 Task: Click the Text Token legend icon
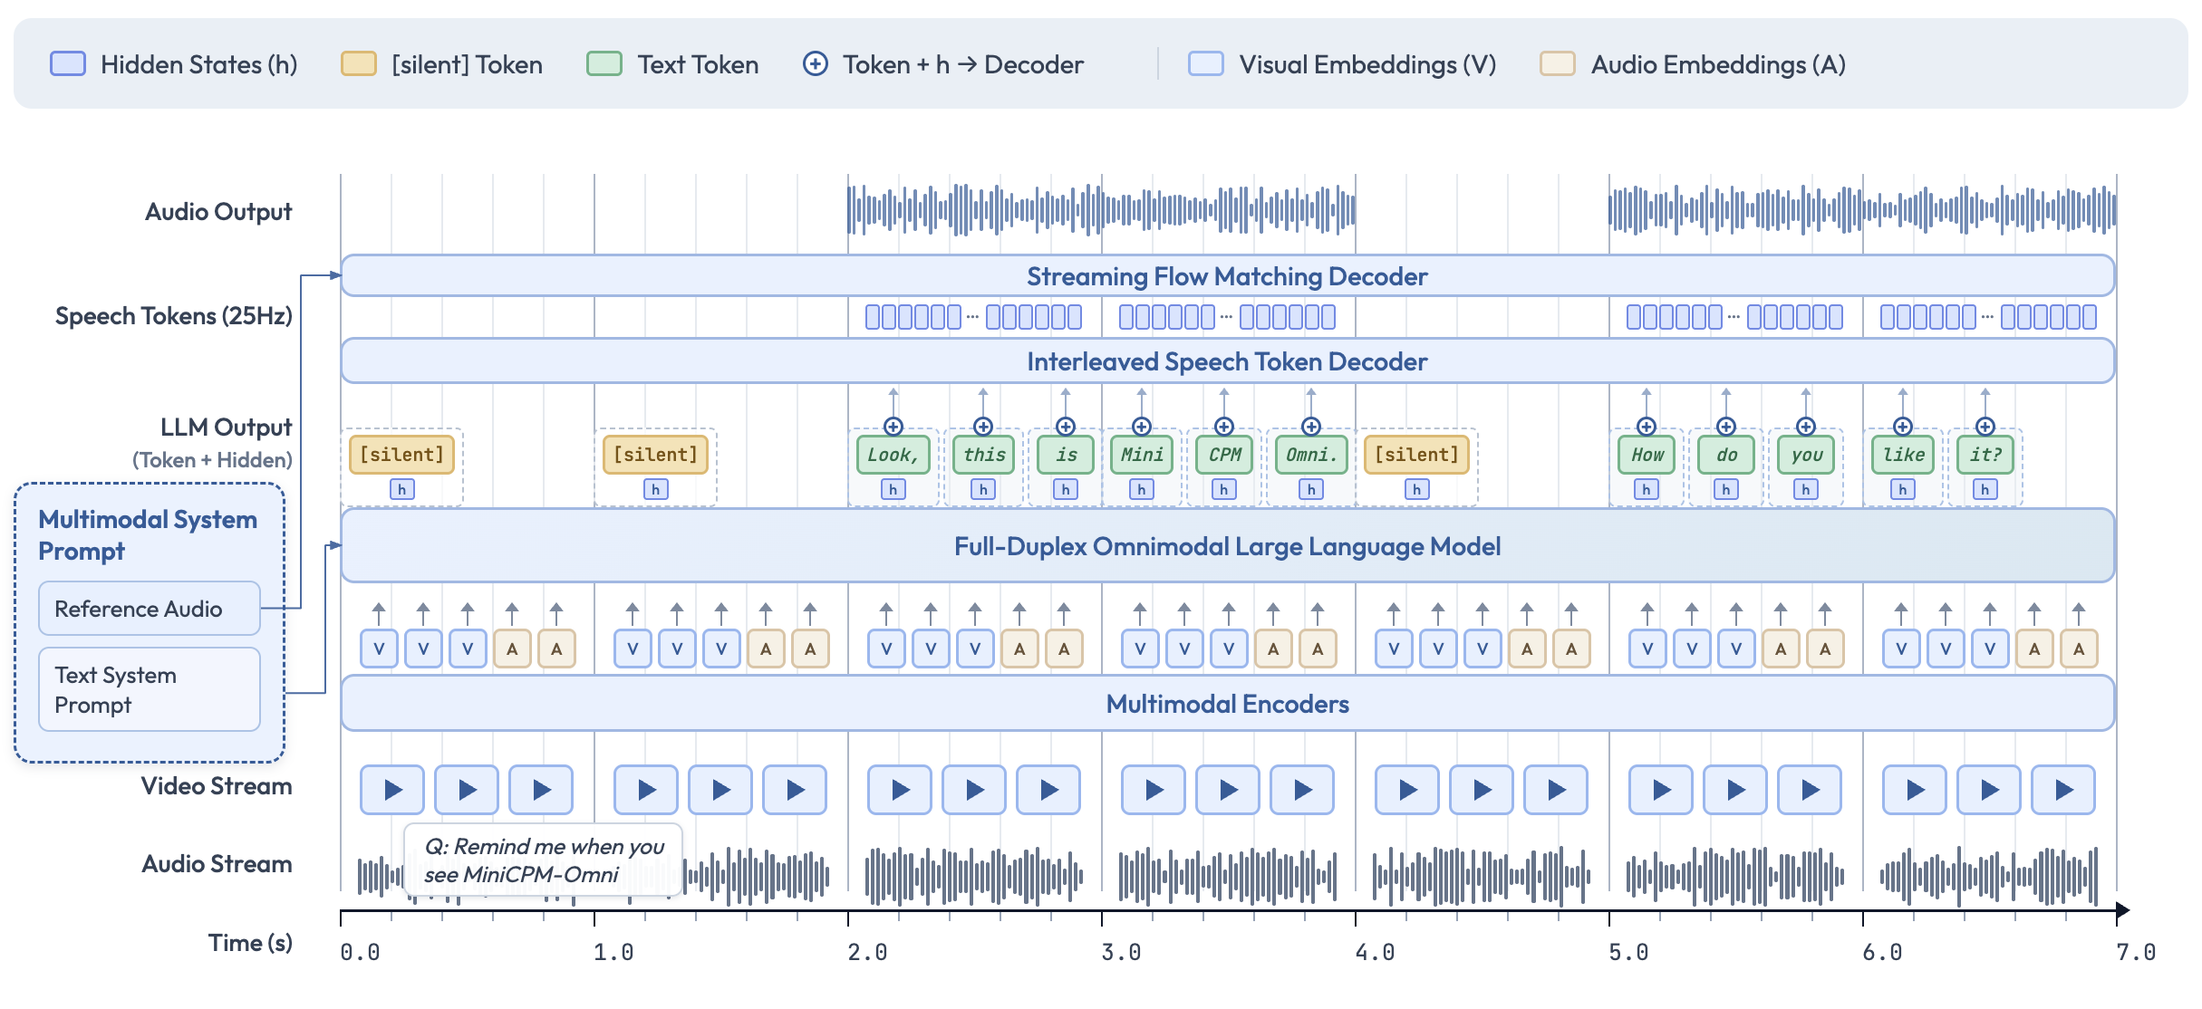pyautogui.click(x=605, y=64)
